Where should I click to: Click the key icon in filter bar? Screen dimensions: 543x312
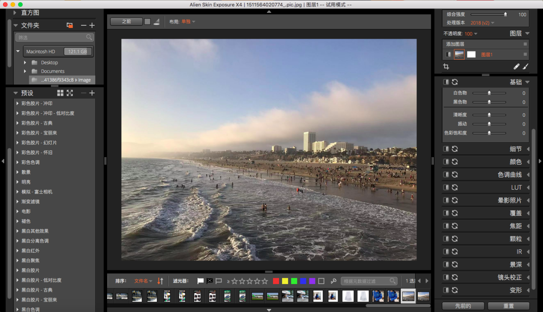pos(333,281)
